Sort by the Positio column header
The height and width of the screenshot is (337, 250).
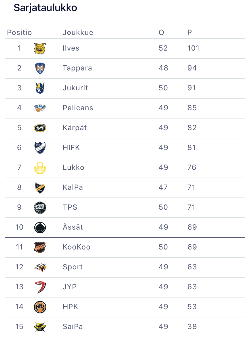click(x=19, y=33)
